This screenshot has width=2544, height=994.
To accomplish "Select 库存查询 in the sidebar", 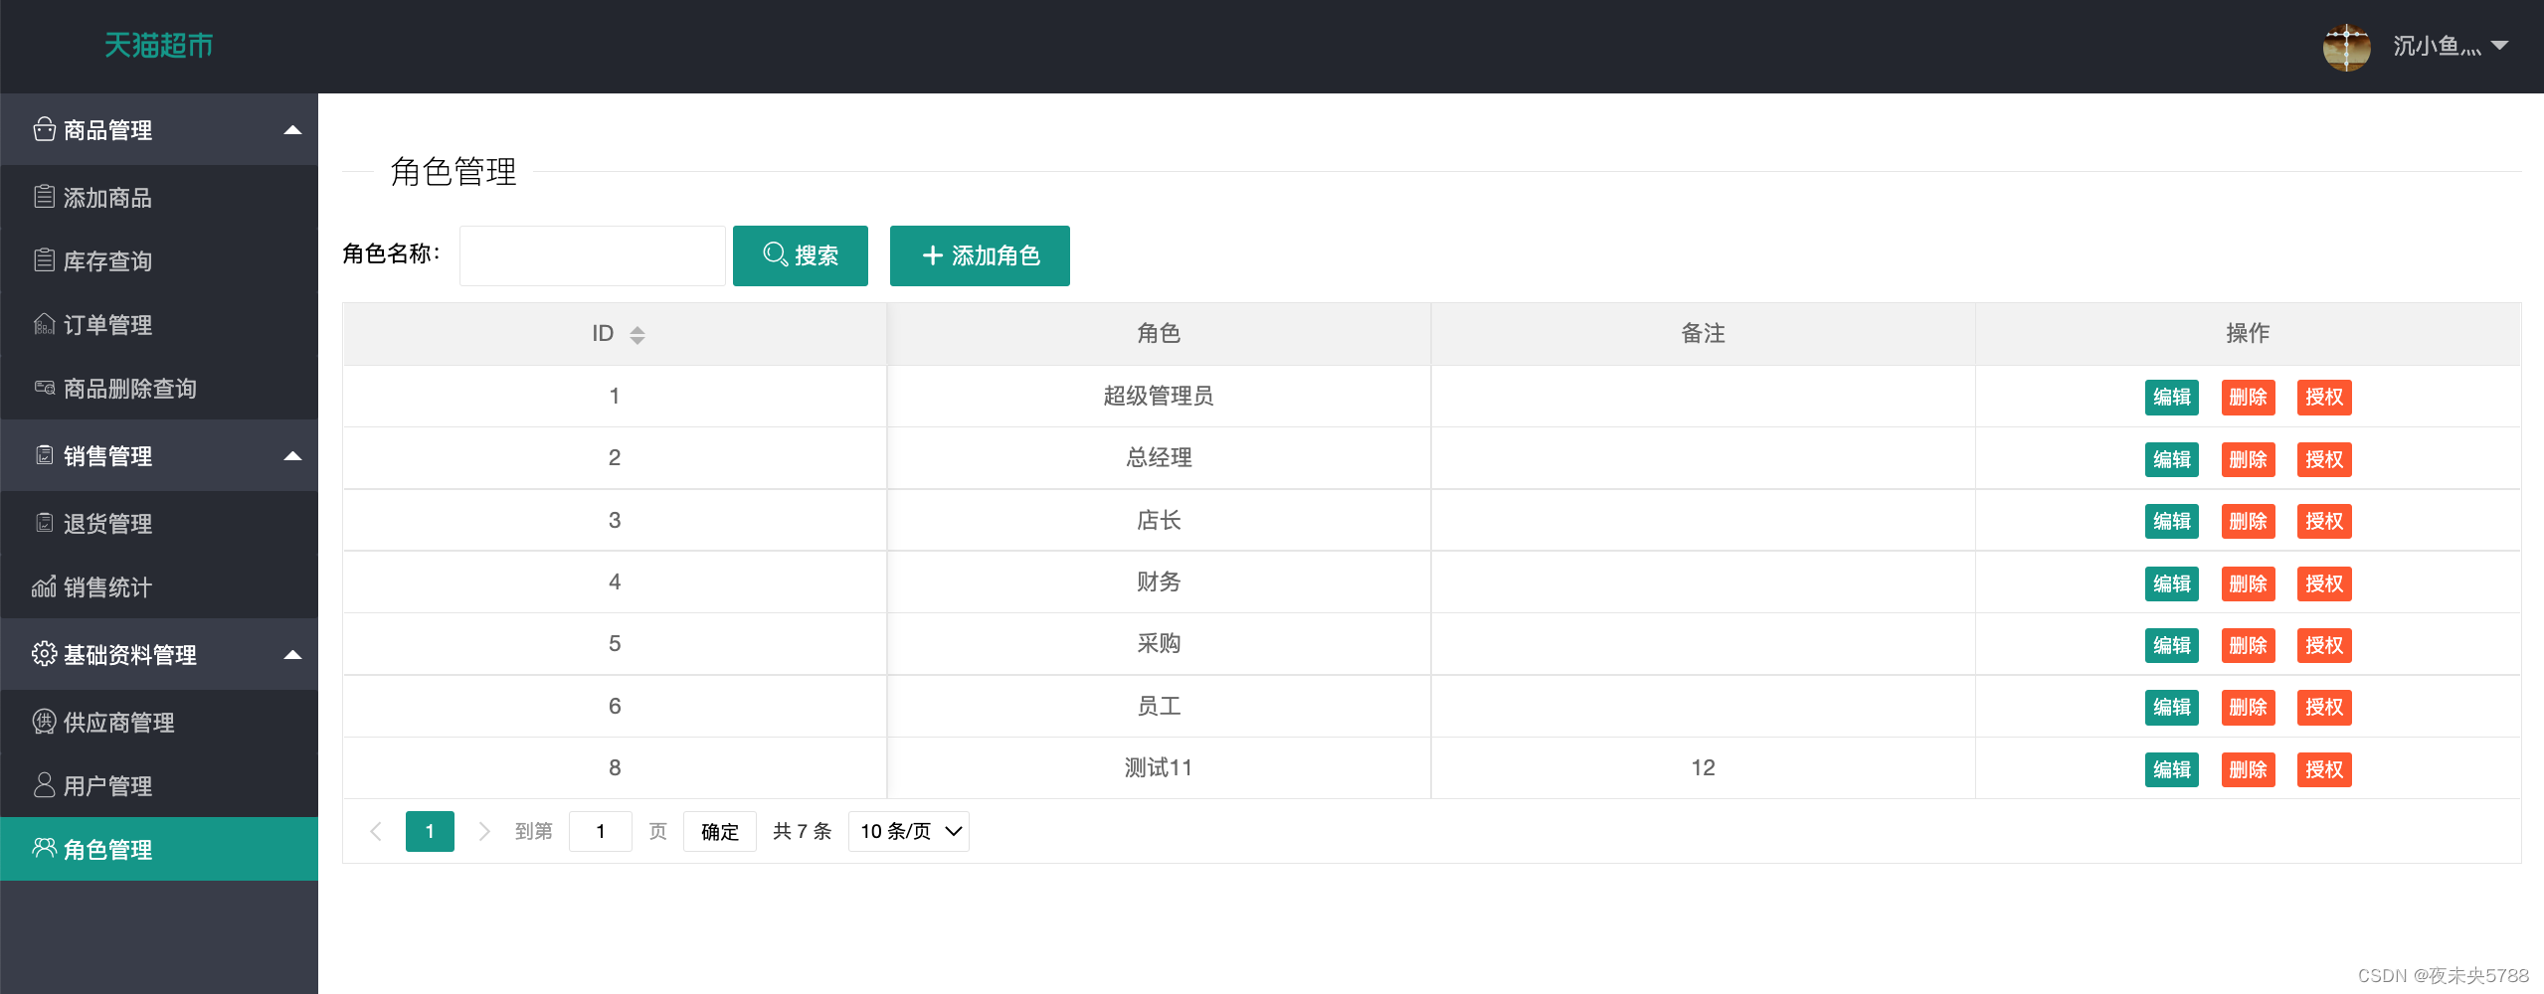I will pos(107,260).
